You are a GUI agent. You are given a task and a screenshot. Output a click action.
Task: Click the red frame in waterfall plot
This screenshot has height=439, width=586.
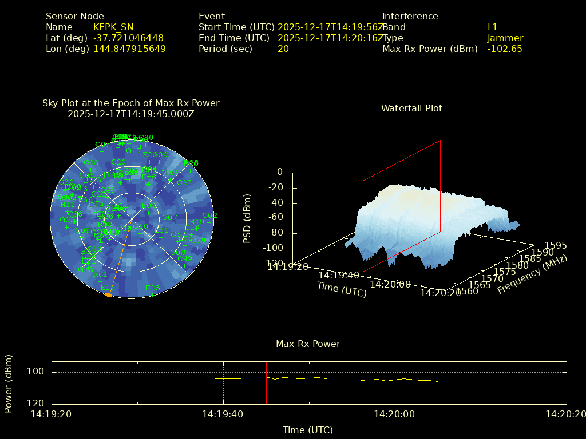tap(401, 206)
